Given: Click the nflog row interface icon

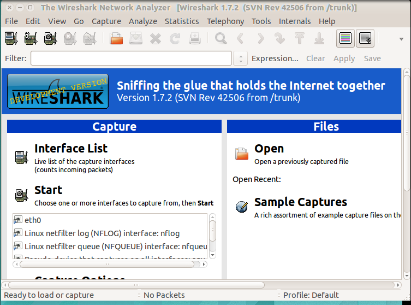Looking at the screenshot, I should point(18,233).
